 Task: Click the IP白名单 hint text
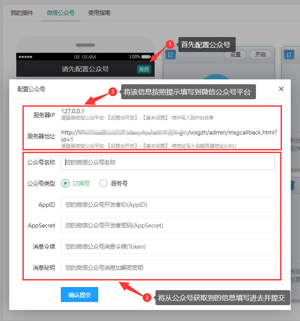[x=137, y=118]
